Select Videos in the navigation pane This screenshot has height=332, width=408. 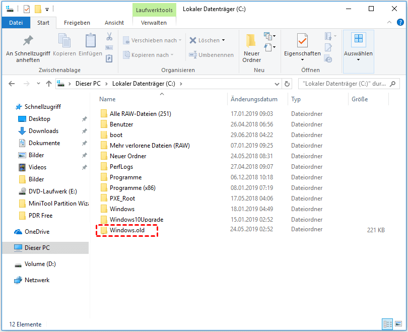[37, 167]
